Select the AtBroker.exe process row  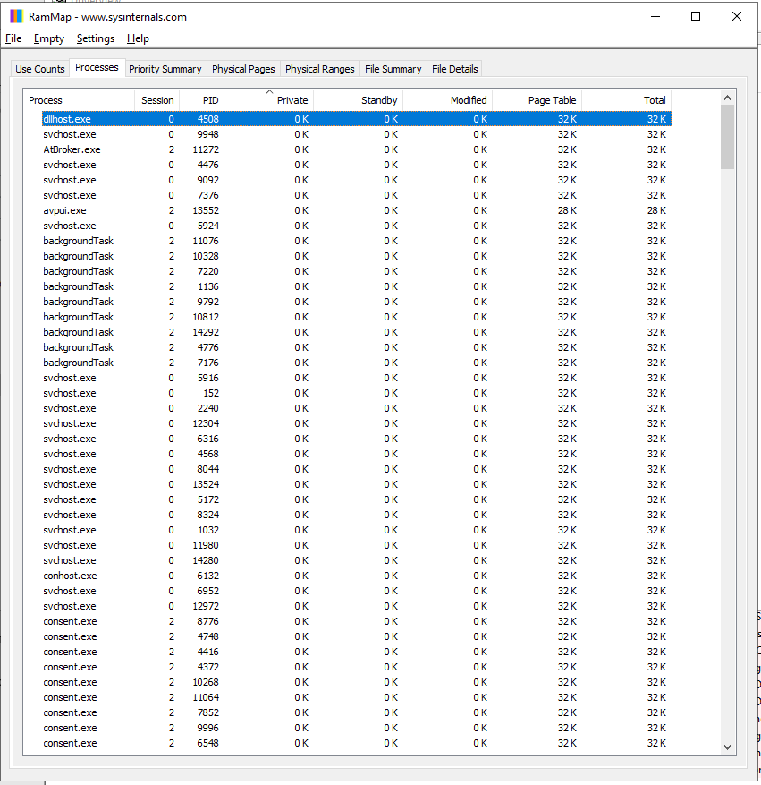tap(72, 149)
